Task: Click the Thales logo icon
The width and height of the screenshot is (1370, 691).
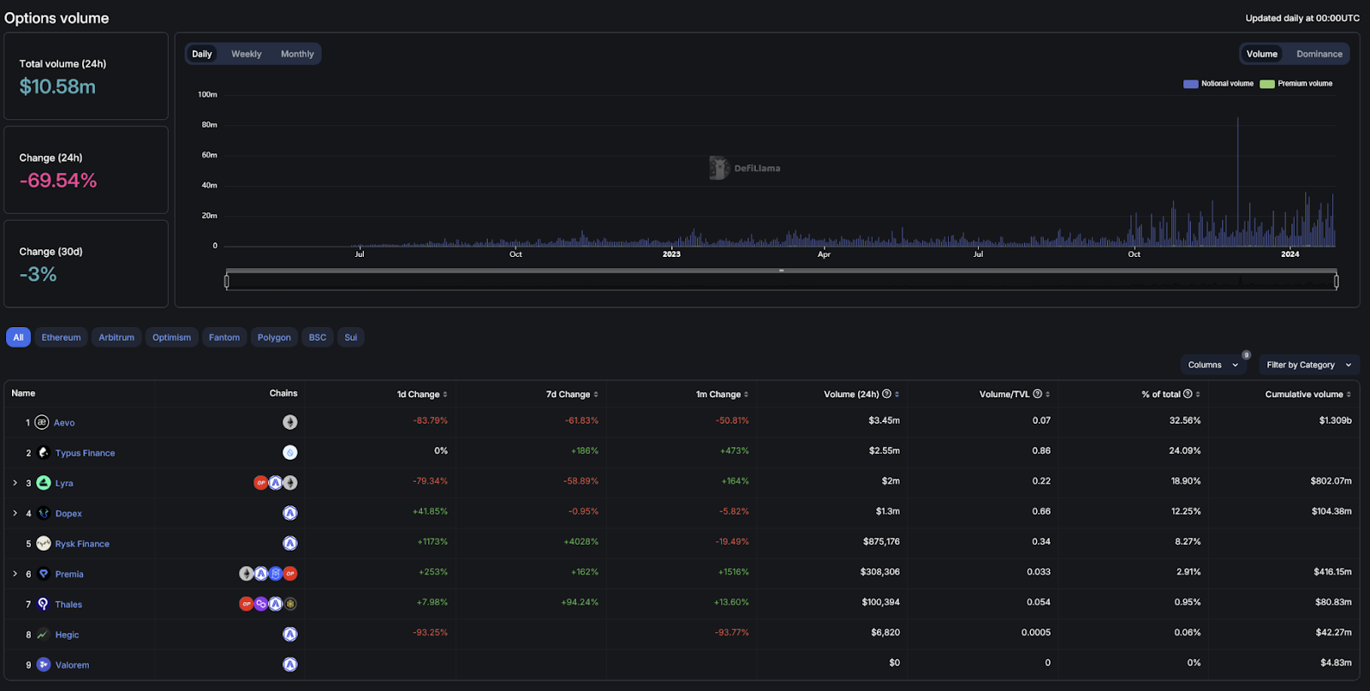Action: 44,604
